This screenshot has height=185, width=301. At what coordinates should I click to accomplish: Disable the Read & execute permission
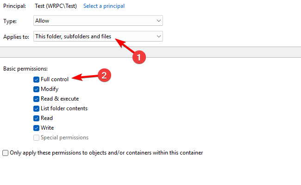37,99
